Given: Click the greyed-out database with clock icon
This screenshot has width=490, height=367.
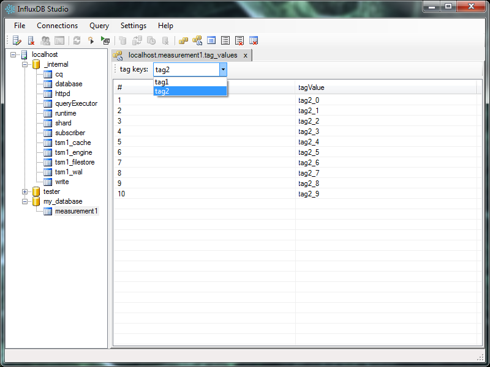Looking at the screenshot, I should pyautogui.click(x=151, y=40).
